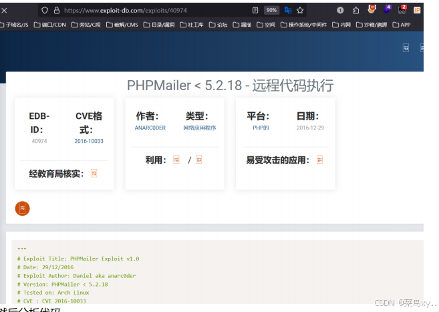This screenshot has width=439, height=312.
Task: Click the translate page icon
Action: [x=288, y=10]
